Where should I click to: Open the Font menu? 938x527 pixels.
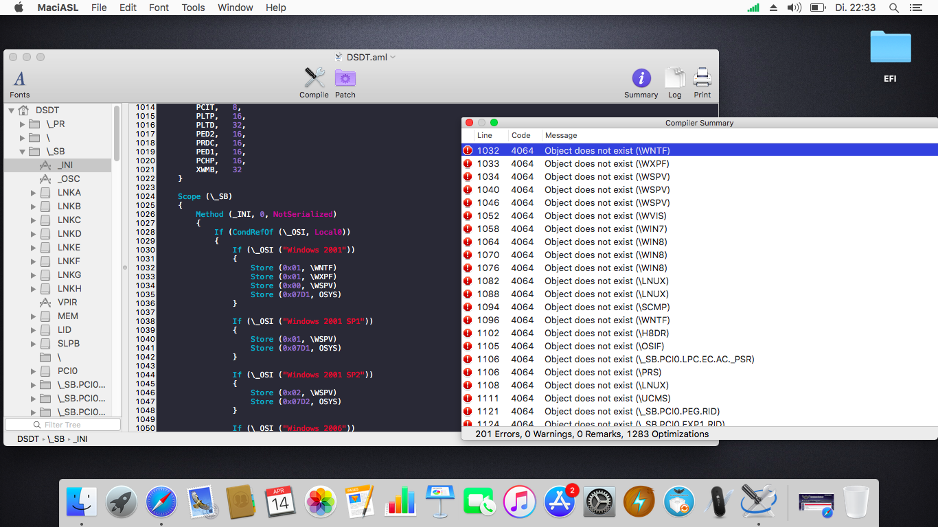pos(159,8)
